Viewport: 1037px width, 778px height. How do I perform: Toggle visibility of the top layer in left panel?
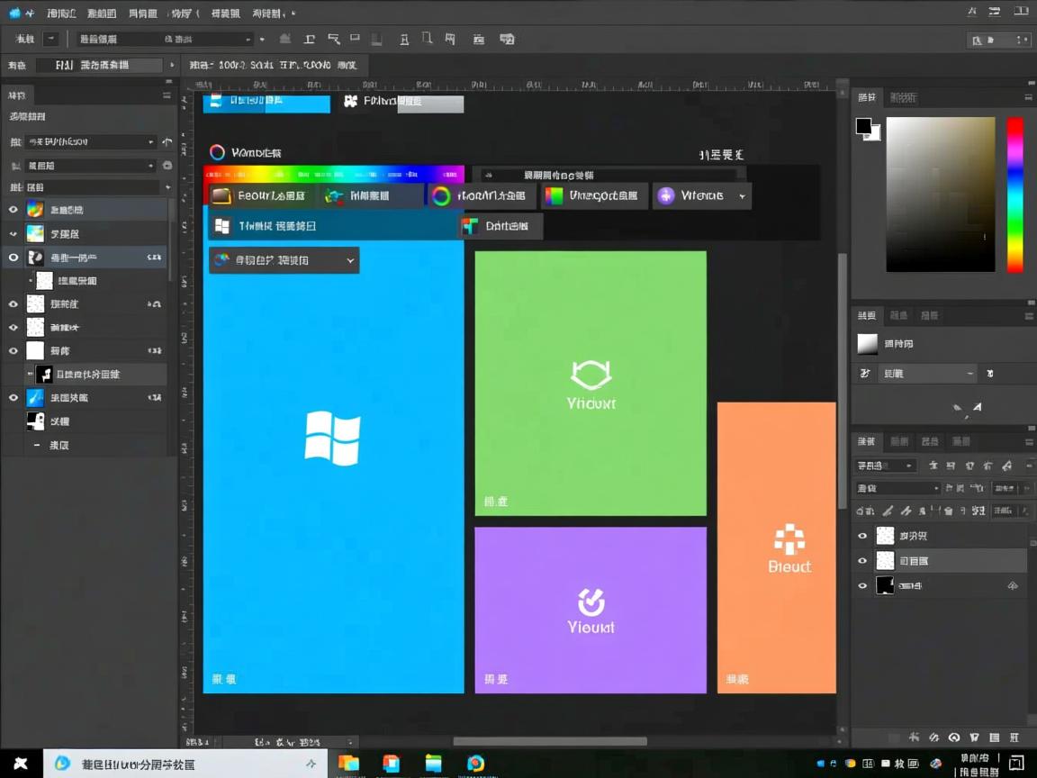point(13,210)
